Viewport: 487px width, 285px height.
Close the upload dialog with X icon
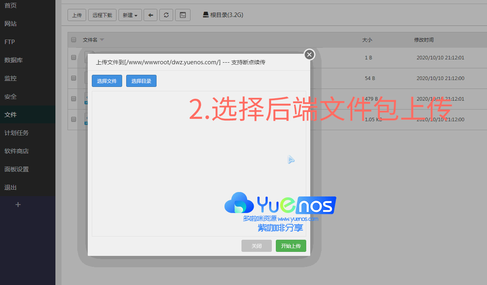(309, 54)
